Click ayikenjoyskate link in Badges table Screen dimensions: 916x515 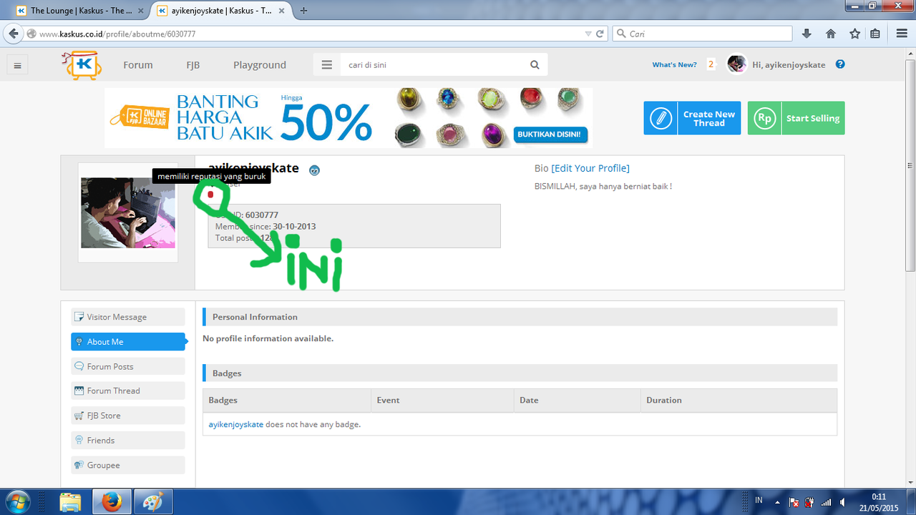point(236,424)
